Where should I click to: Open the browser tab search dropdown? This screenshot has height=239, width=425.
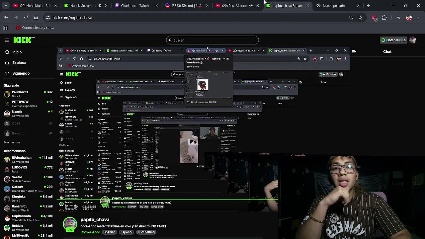pos(6,6)
